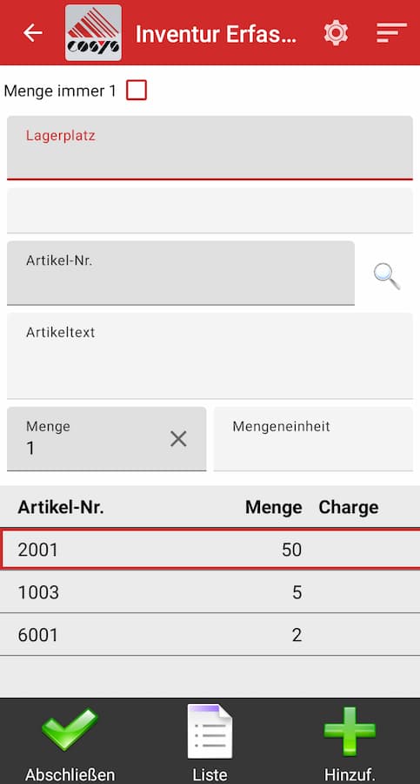The image size is (420, 784).
Task: Select row with article 2001
Action: coord(210,549)
